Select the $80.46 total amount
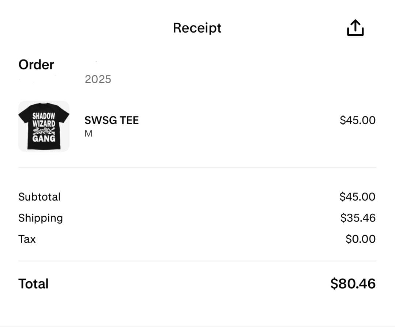The height and width of the screenshot is (327, 395). tap(353, 283)
